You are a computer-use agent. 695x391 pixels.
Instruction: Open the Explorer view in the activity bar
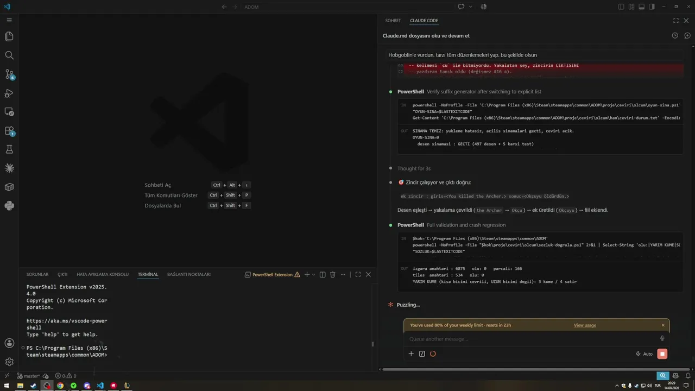(x=9, y=36)
